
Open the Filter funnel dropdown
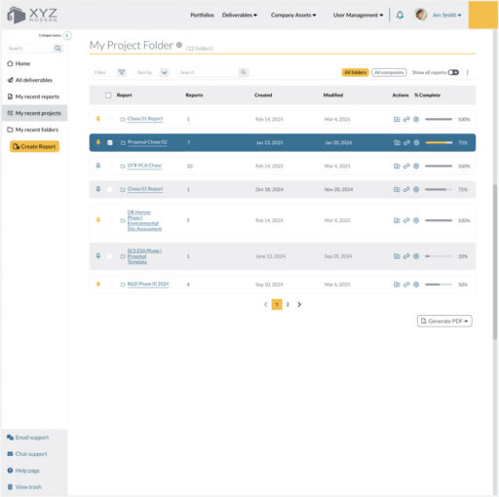[x=122, y=72]
